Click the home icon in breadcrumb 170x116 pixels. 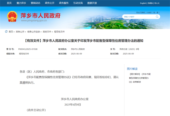point(6,32)
